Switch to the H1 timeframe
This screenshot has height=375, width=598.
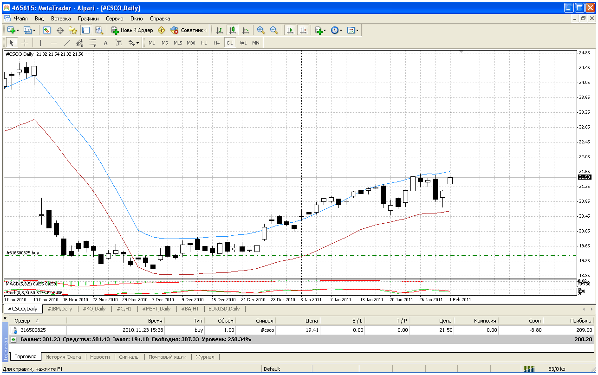click(x=204, y=43)
